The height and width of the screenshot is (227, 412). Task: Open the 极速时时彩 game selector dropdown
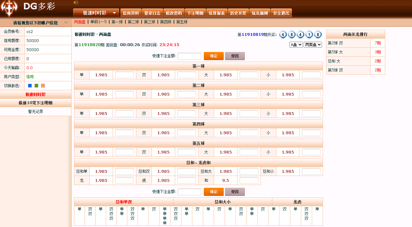(x=96, y=13)
